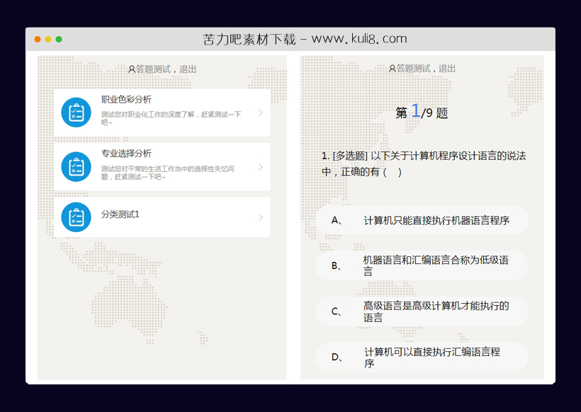Click the clipboard icon on the 专业选择分析 card
Viewport: 581px width, 412px height.
pyautogui.click(x=76, y=166)
